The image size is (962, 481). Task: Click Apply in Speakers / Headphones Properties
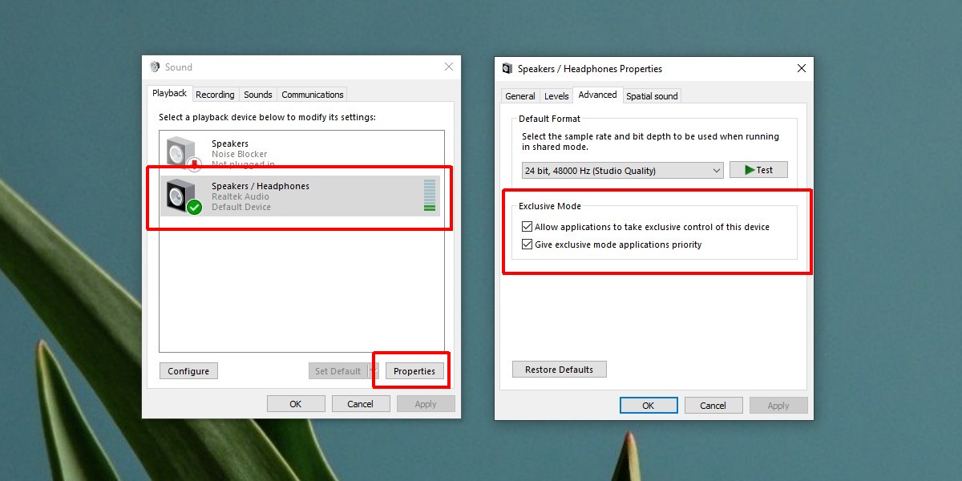pos(778,406)
